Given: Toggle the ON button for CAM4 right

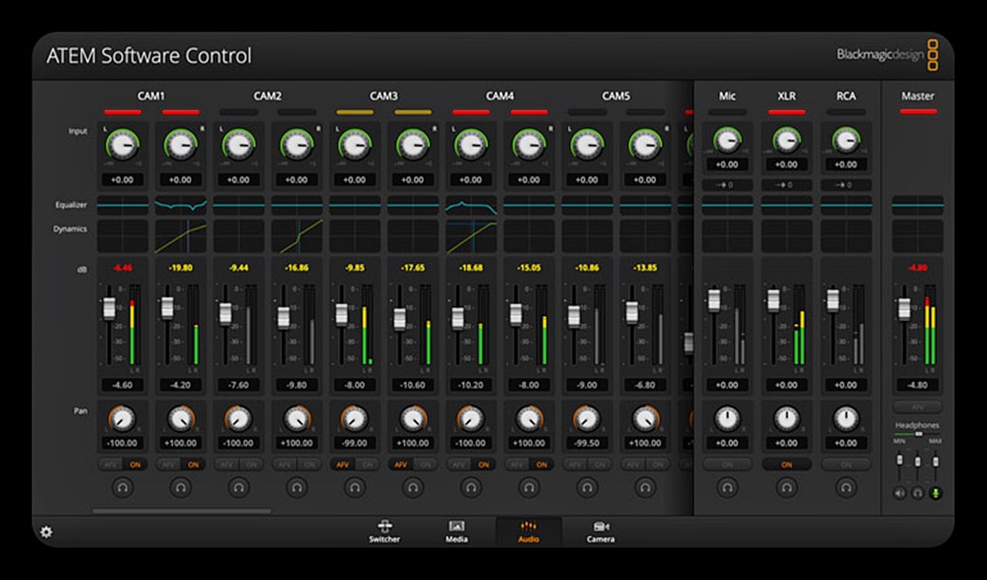Looking at the screenshot, I should click(x=542, y=464).
